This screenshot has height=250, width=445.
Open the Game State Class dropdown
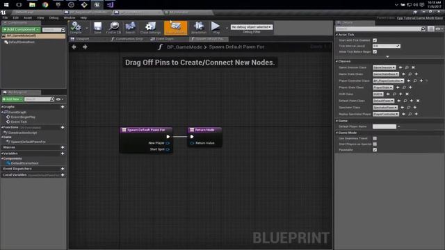pyautogui.click(x=386, y=74)
